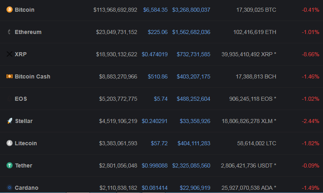Image resolution: width=323 pixels, height=193 pixels.
Task: Click Ethereum price $225.06
Action: pos(158,32)
